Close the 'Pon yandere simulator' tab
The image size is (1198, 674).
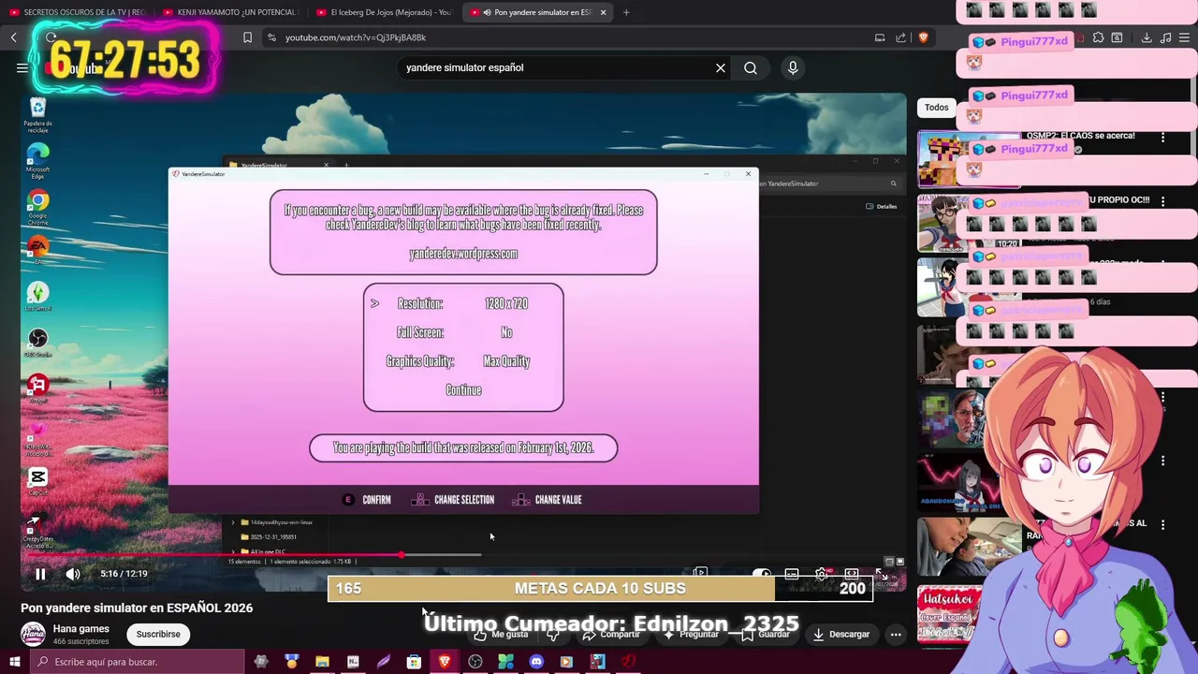coord(603,12)
